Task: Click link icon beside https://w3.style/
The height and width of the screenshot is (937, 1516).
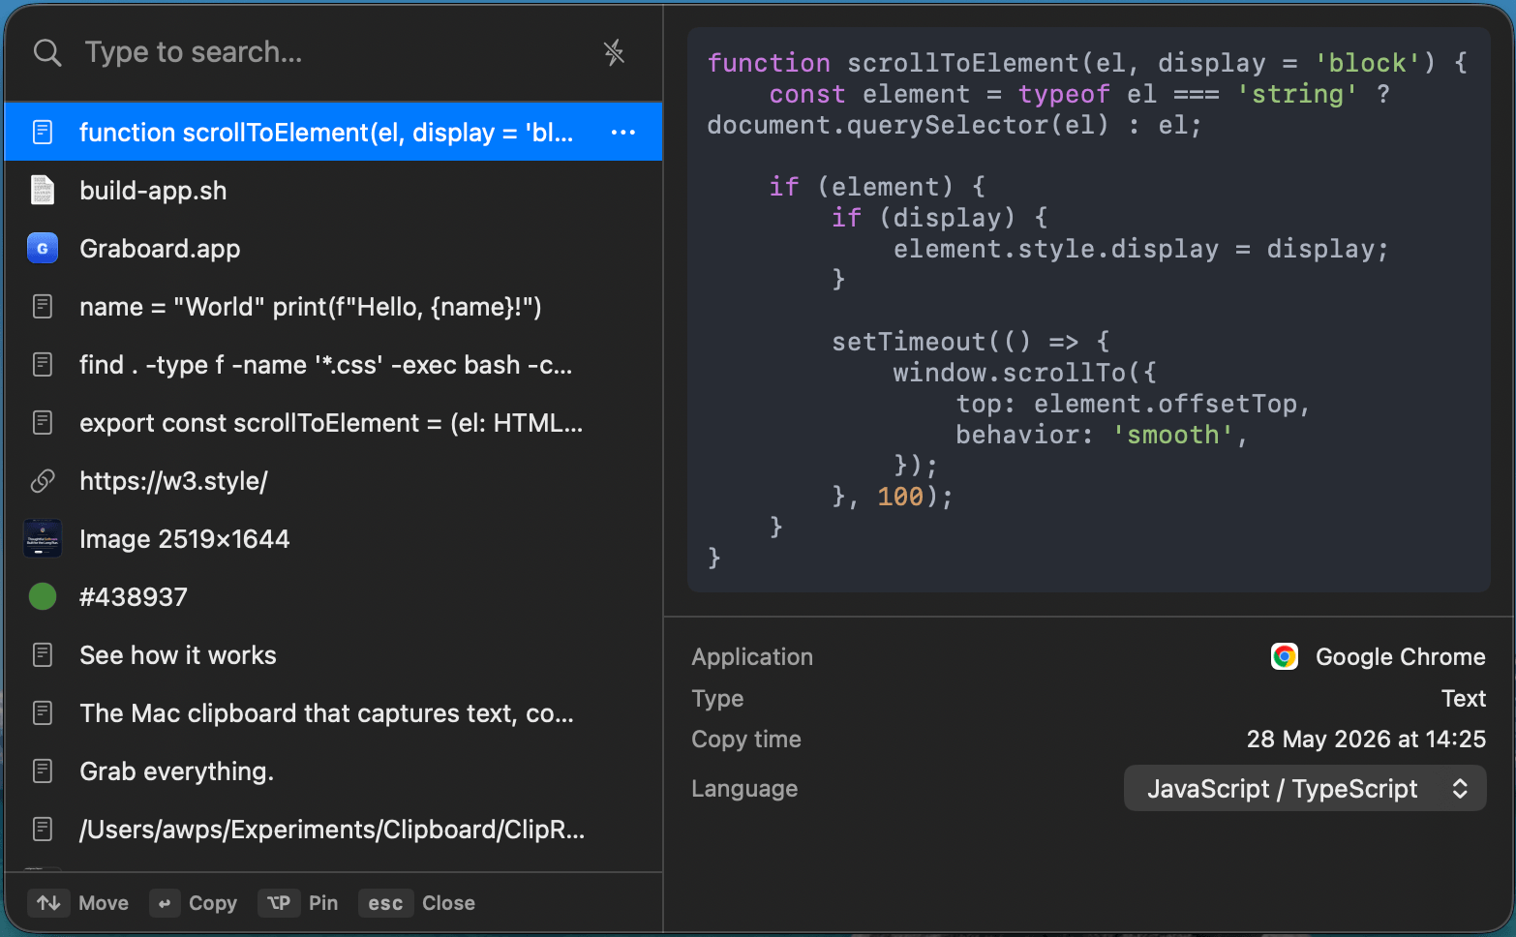Action: [43, 481]
